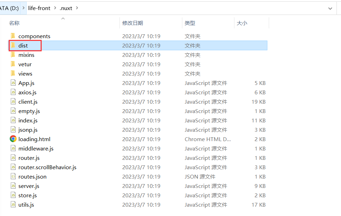Go to DATA (D:) breadcrumb

pos(9,8)
